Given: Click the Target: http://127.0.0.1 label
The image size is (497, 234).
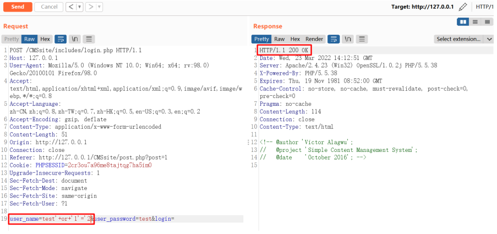Looking at the screenshot, I should tap(423, 7).
